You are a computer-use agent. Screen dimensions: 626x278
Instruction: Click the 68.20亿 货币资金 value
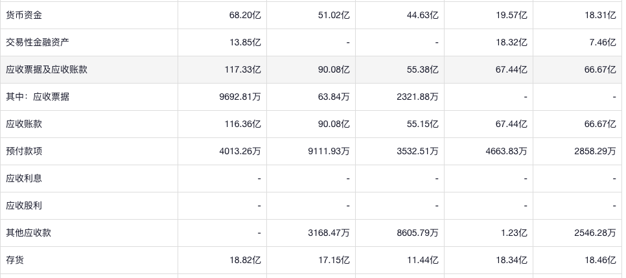[x=245, y=15]
